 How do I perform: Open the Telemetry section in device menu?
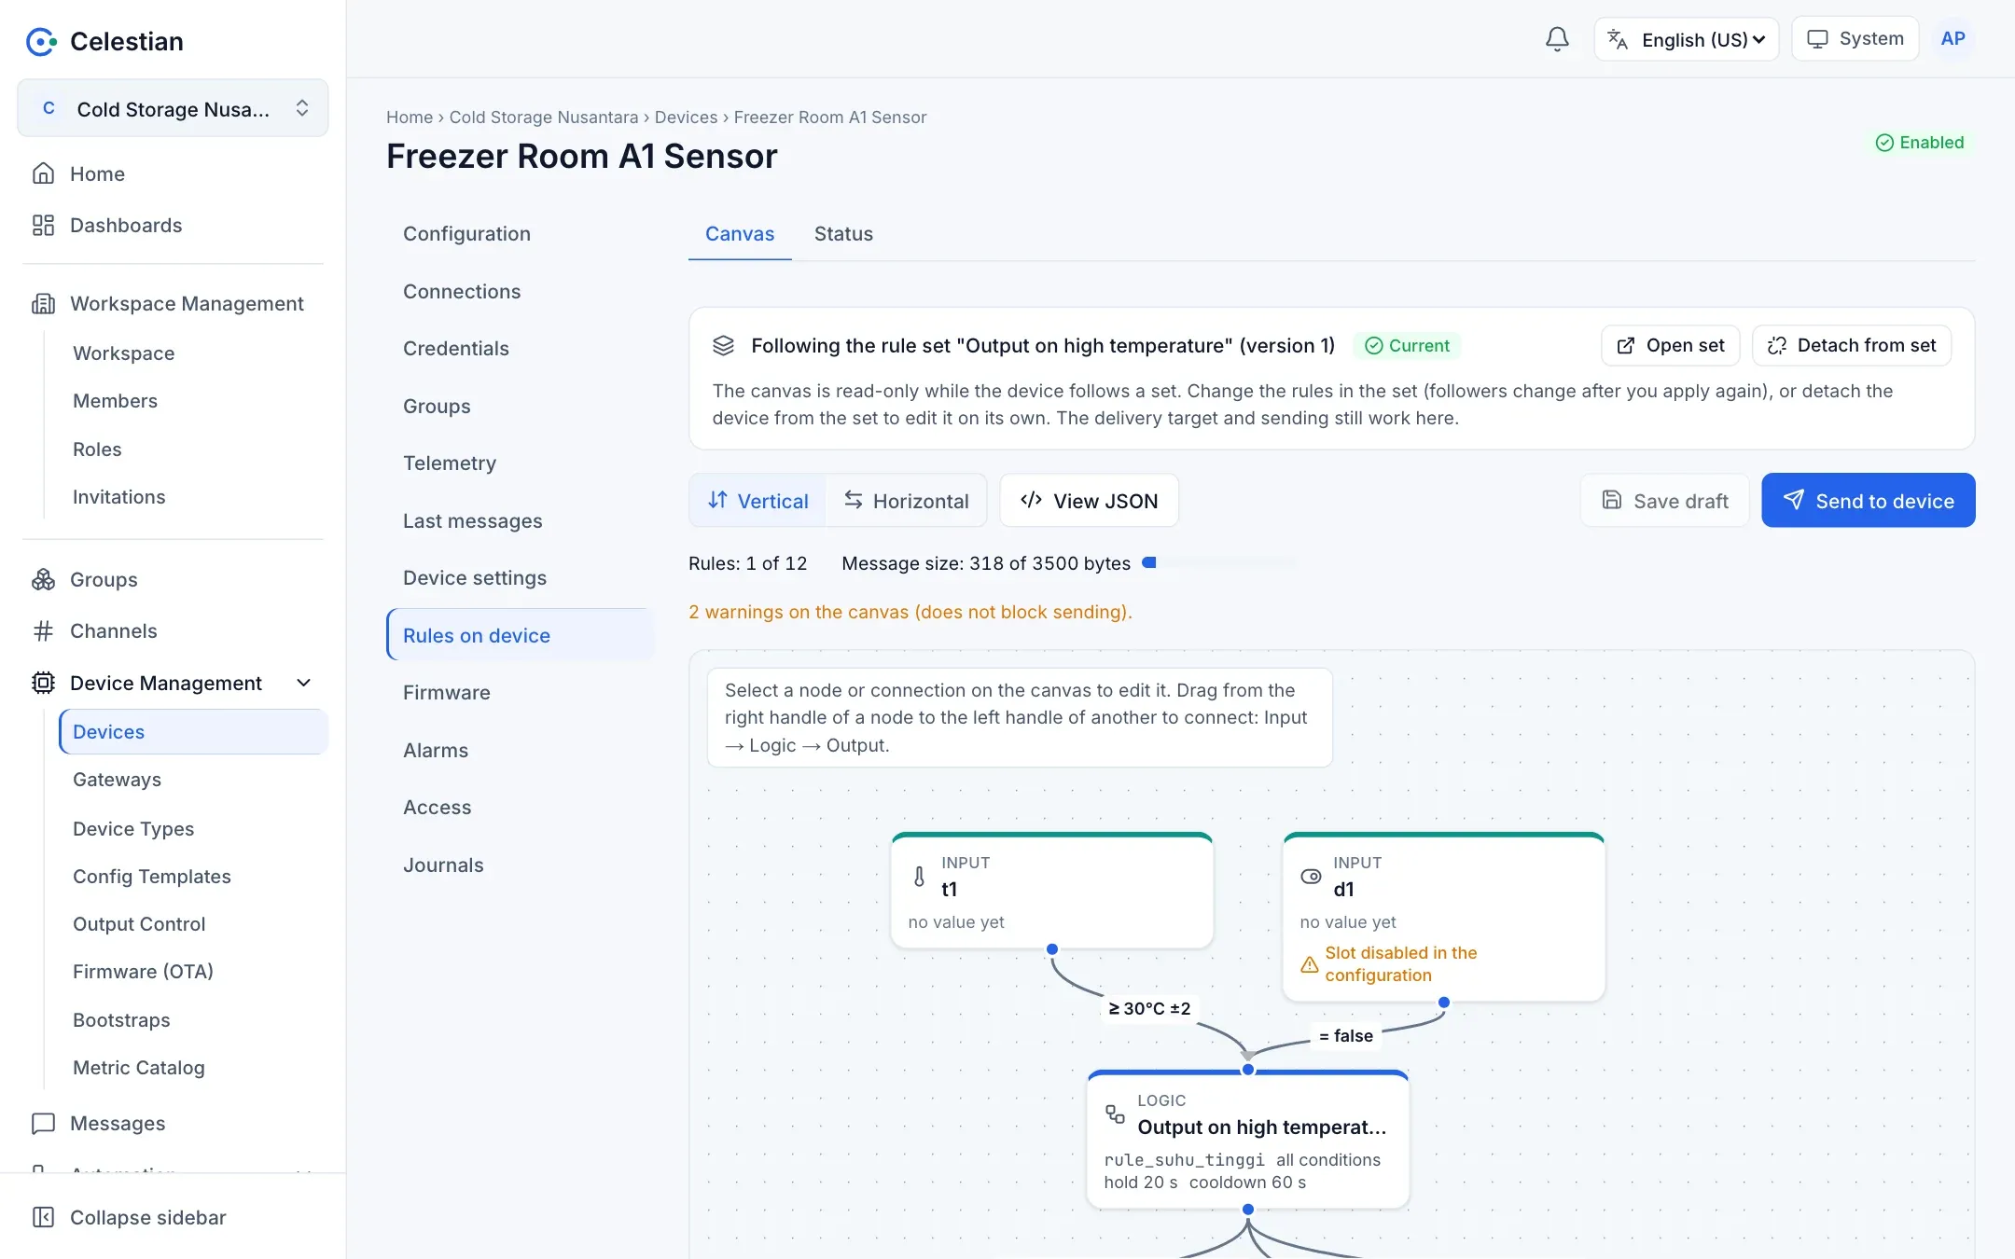450,463
